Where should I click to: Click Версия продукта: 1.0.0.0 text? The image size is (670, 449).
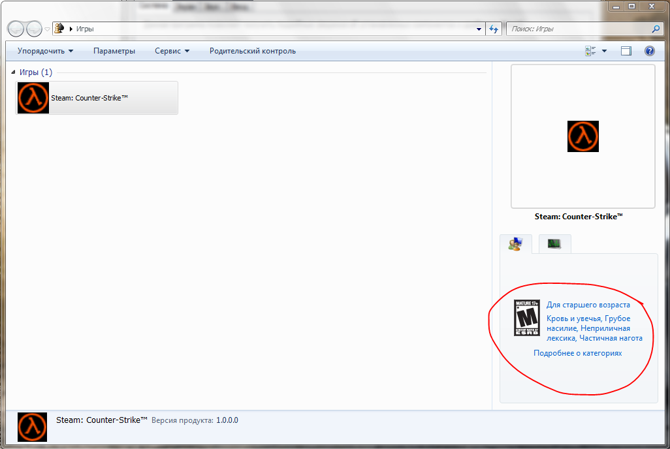coord(195,420)
